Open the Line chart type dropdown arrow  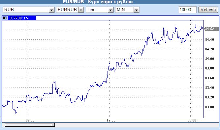(x=110, y=10)
